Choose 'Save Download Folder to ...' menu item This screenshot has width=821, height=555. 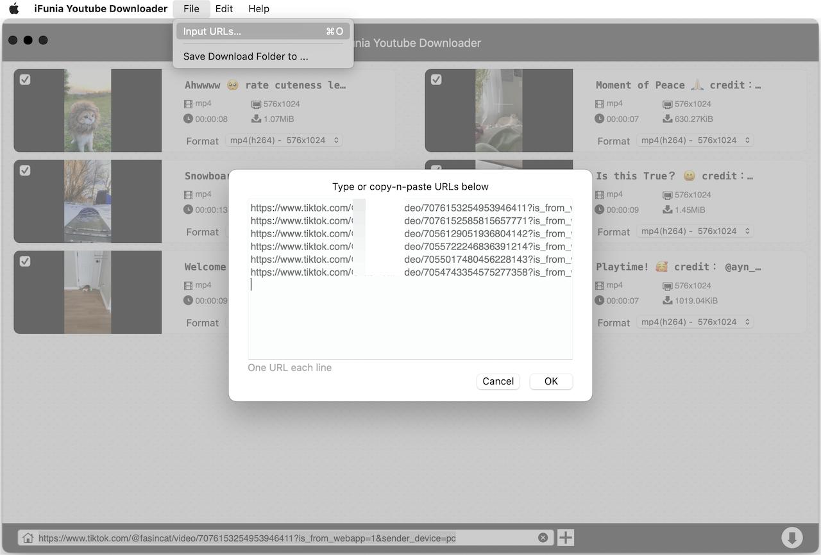pos(246,56)
